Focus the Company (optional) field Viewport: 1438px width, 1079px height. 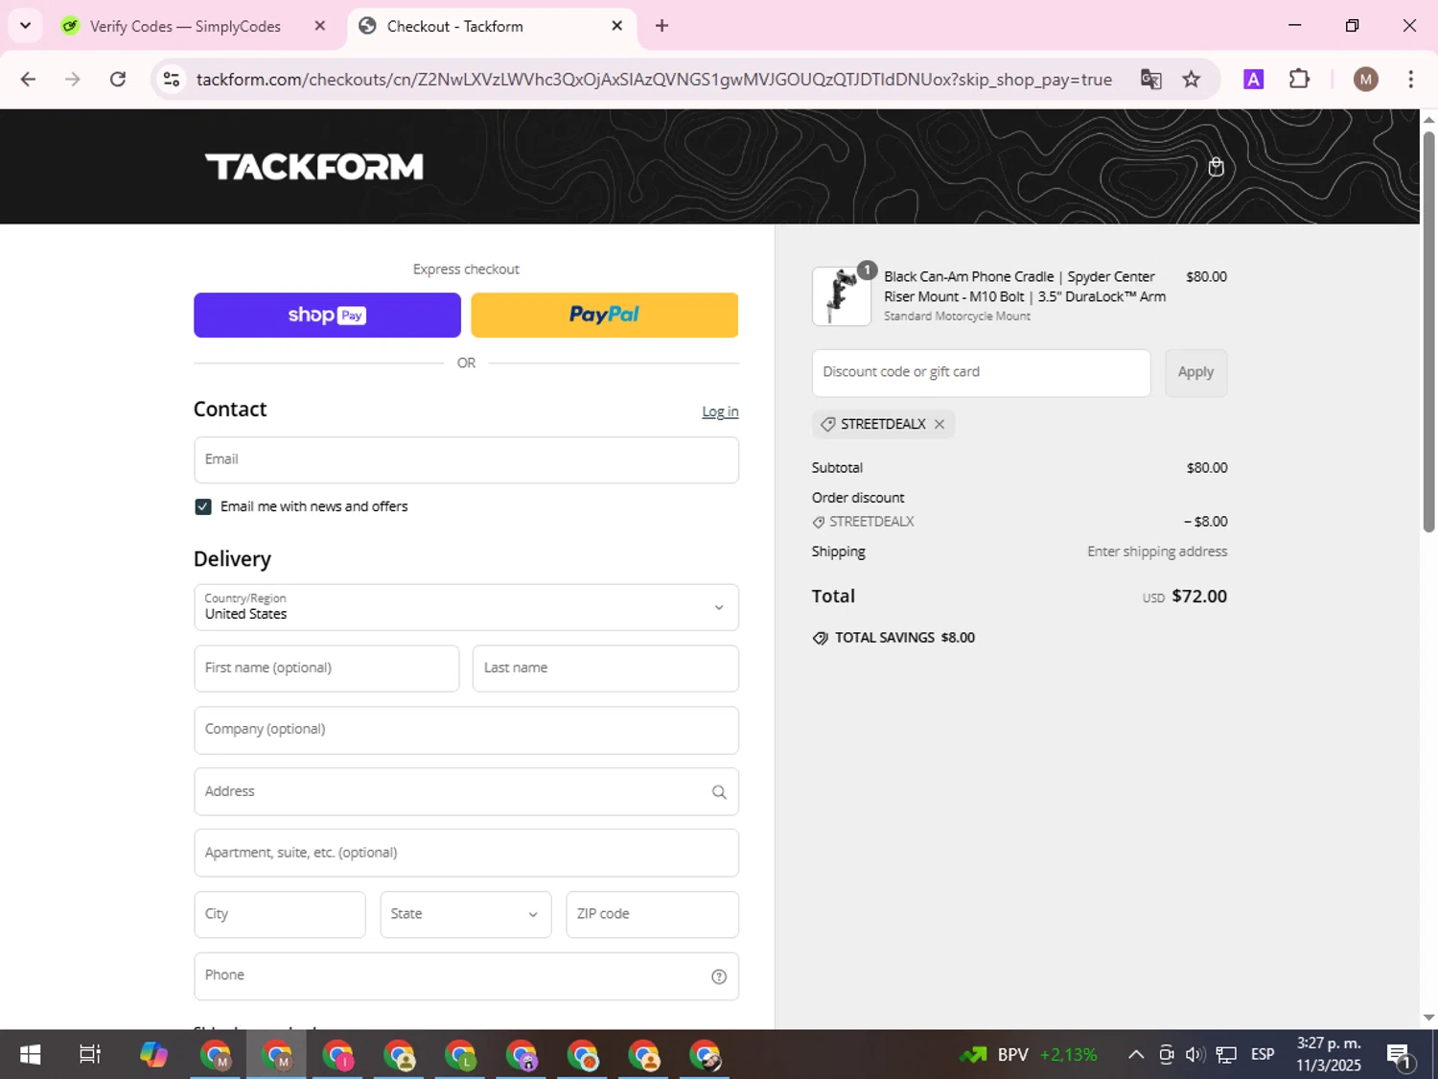pyautogui.click(x=466, y=730)
